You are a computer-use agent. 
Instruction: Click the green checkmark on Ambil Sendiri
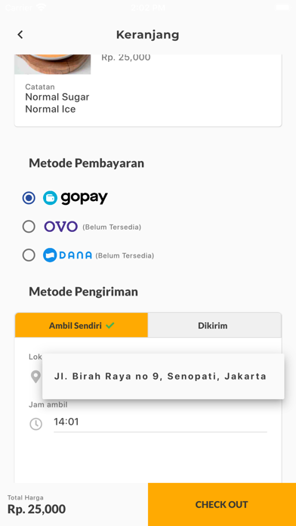point(109,326)
